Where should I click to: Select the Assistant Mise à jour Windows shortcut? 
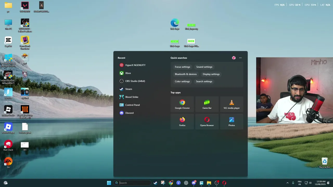pos(8,60)
